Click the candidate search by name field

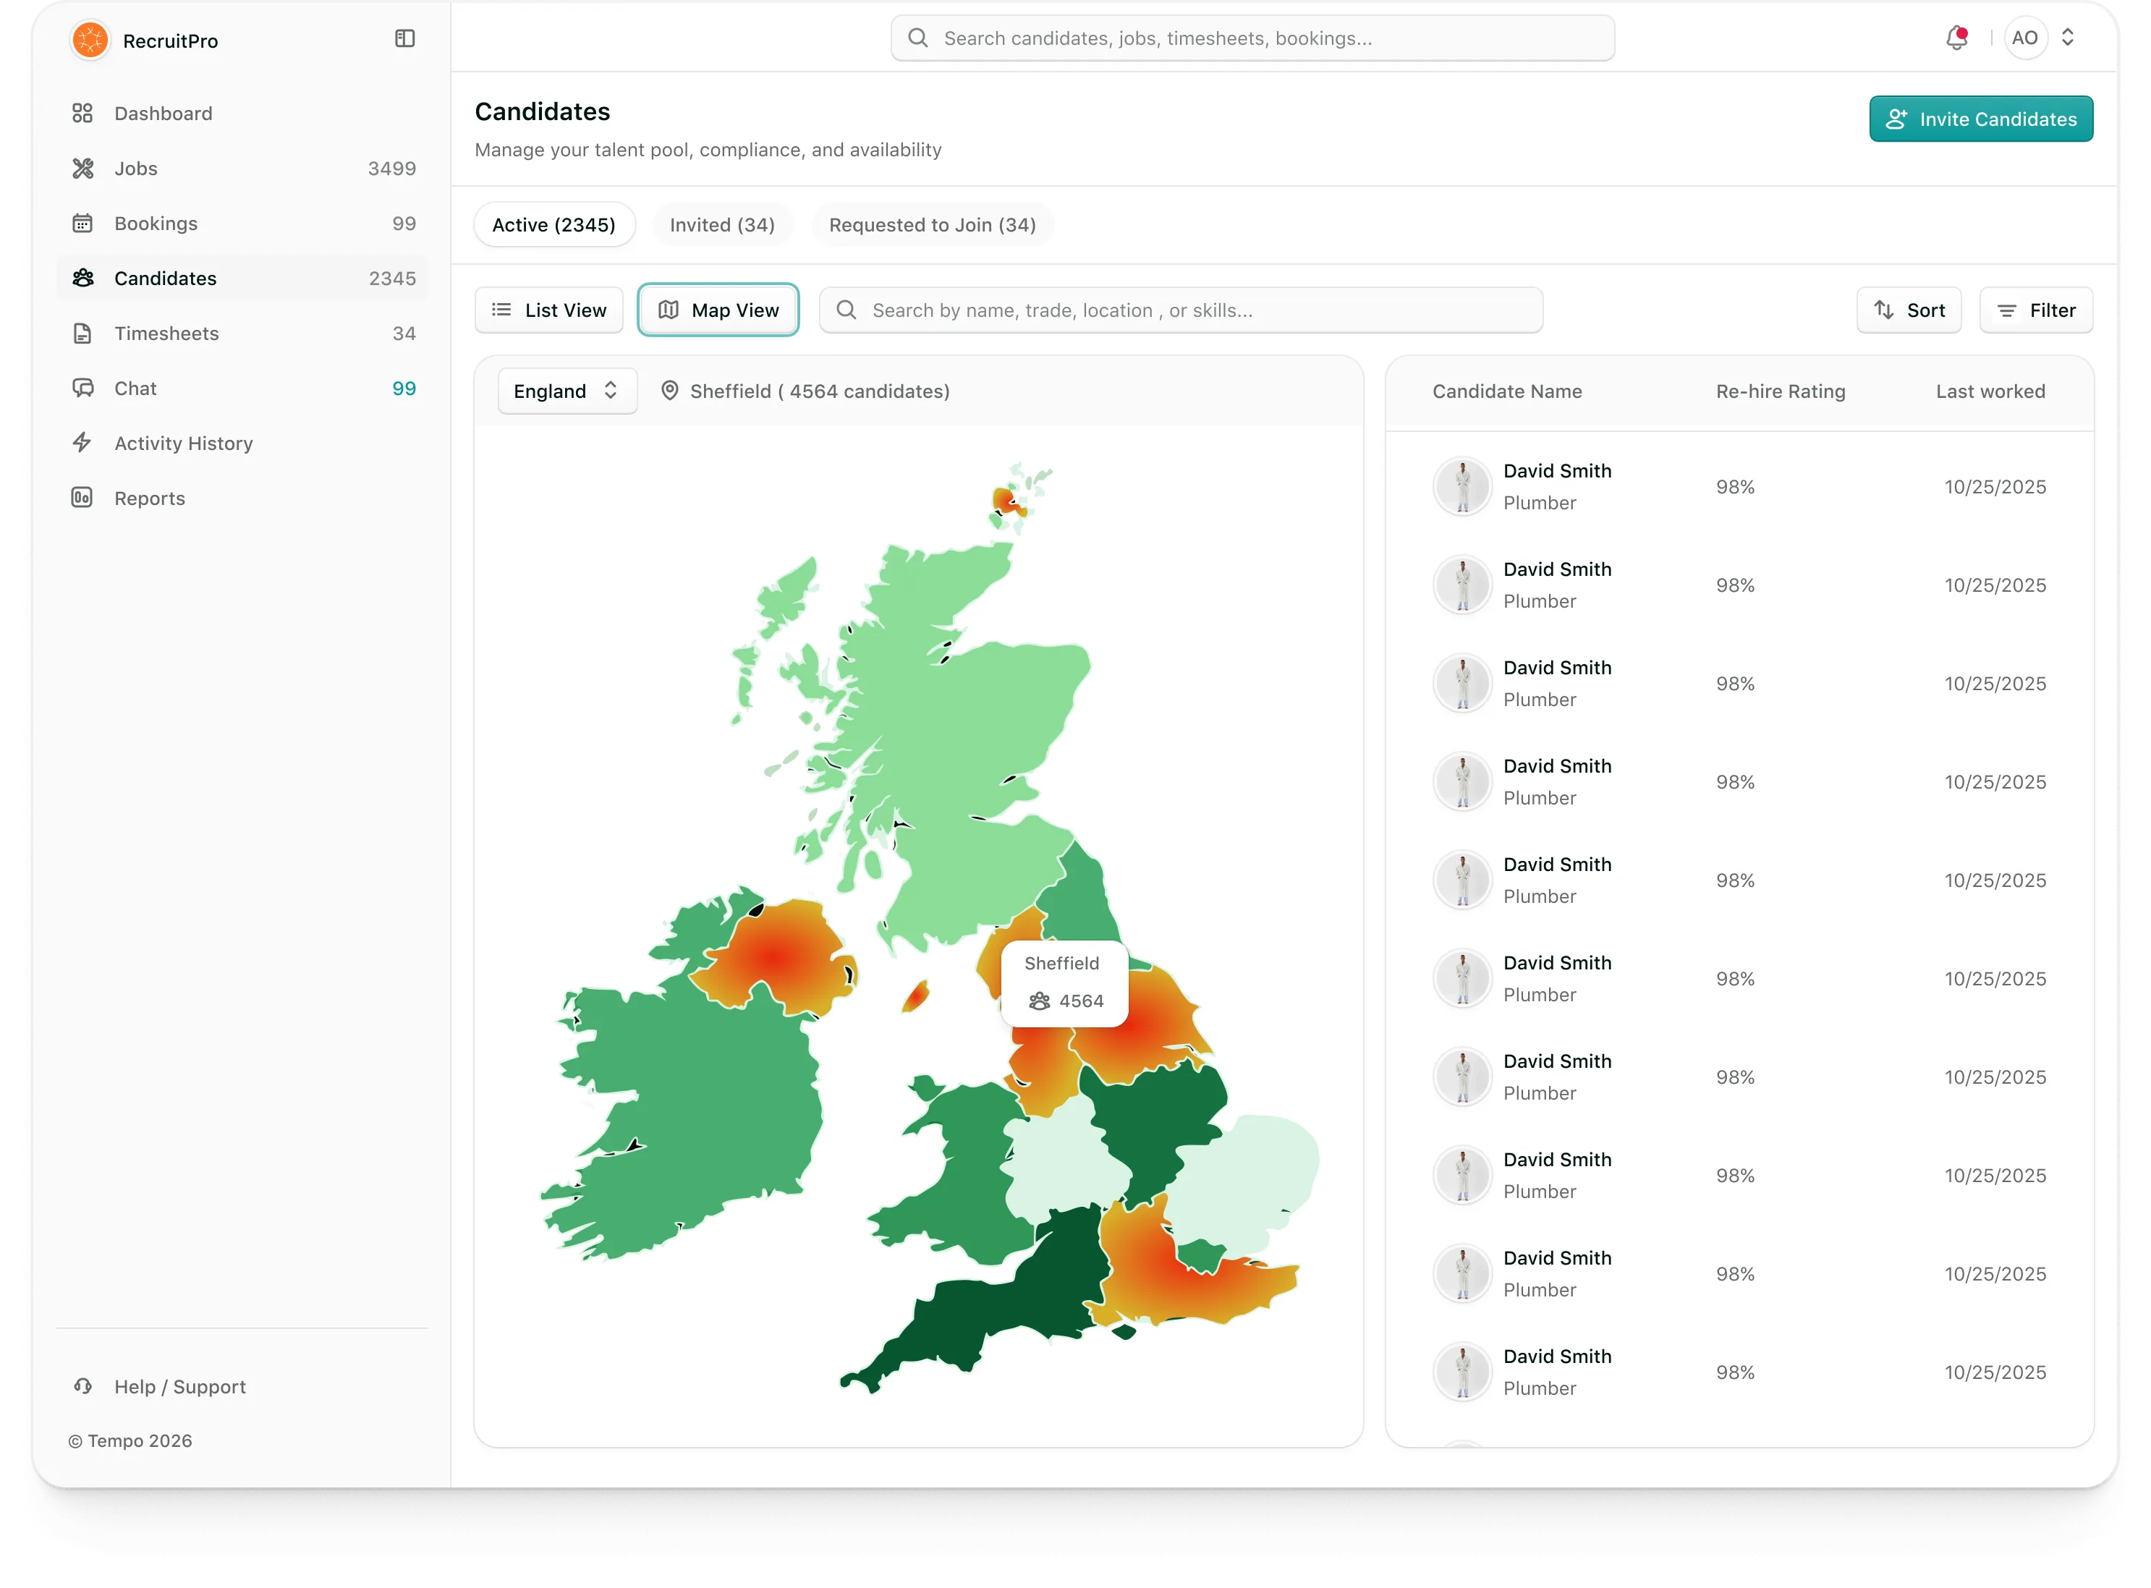[x=1180, y=310]
